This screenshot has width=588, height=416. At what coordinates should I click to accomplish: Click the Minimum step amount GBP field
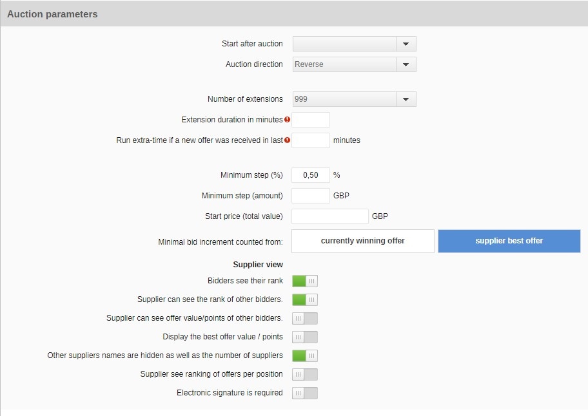pyautogui.click(x=311, y=196)
